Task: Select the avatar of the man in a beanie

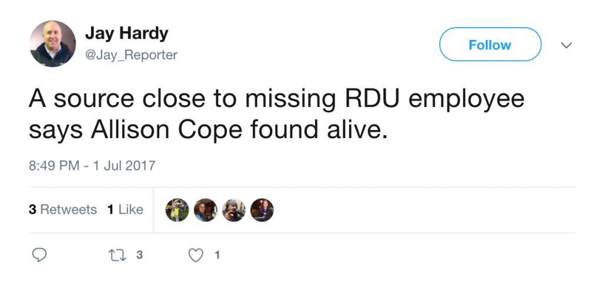Action: (x=233, y=210)
